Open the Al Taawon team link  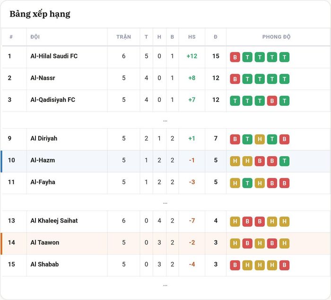pos(45,242)
